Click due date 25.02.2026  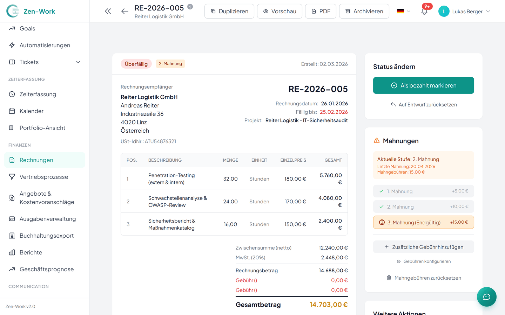point(334,112)
